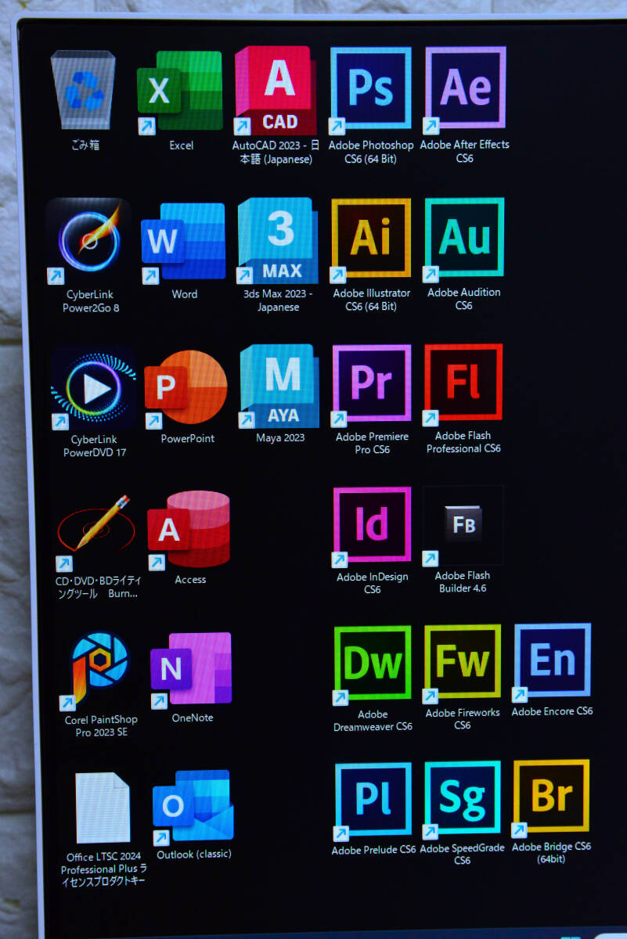Open AutoCAD 2023 Japanese shortcut
This screenshot has height=939, width=627.
pos(276,91)
